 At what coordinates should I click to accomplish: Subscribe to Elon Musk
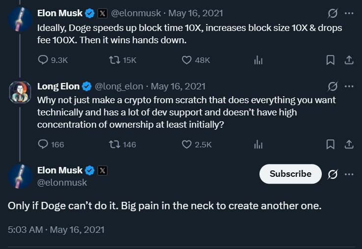click(x=290, y=174)
